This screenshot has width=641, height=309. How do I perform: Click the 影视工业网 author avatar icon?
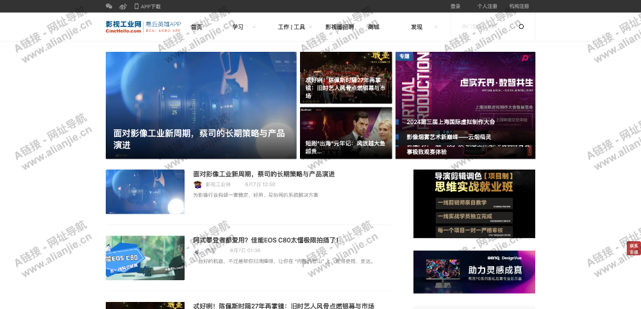pos(197,184)
